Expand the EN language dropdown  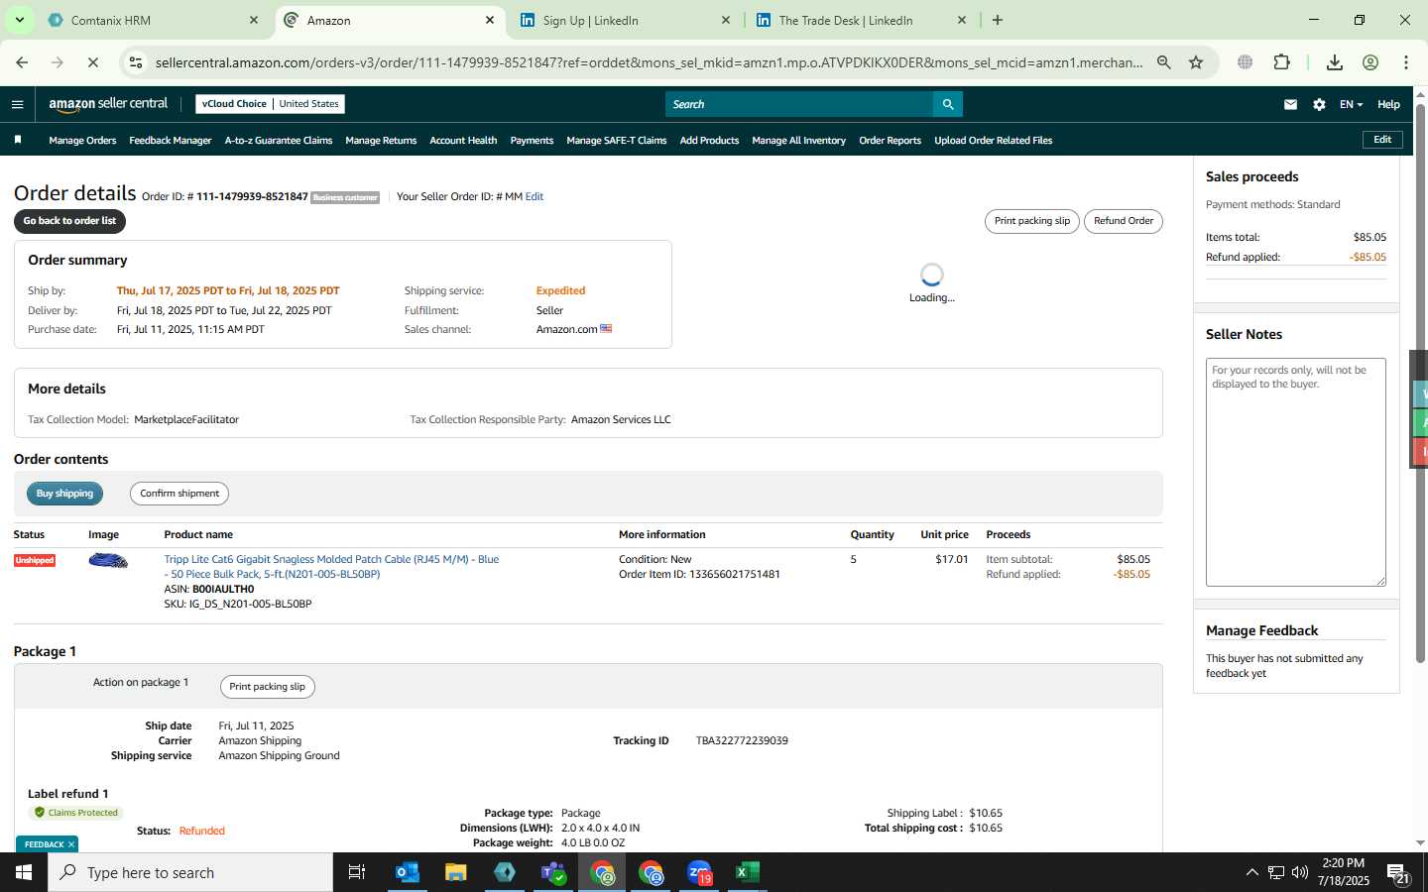(x=1351, y=104)
